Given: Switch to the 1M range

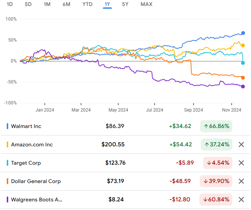Looking at the screenshot, I should [47, 4].
